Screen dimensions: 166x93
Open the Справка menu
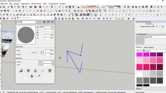(63, 4)
